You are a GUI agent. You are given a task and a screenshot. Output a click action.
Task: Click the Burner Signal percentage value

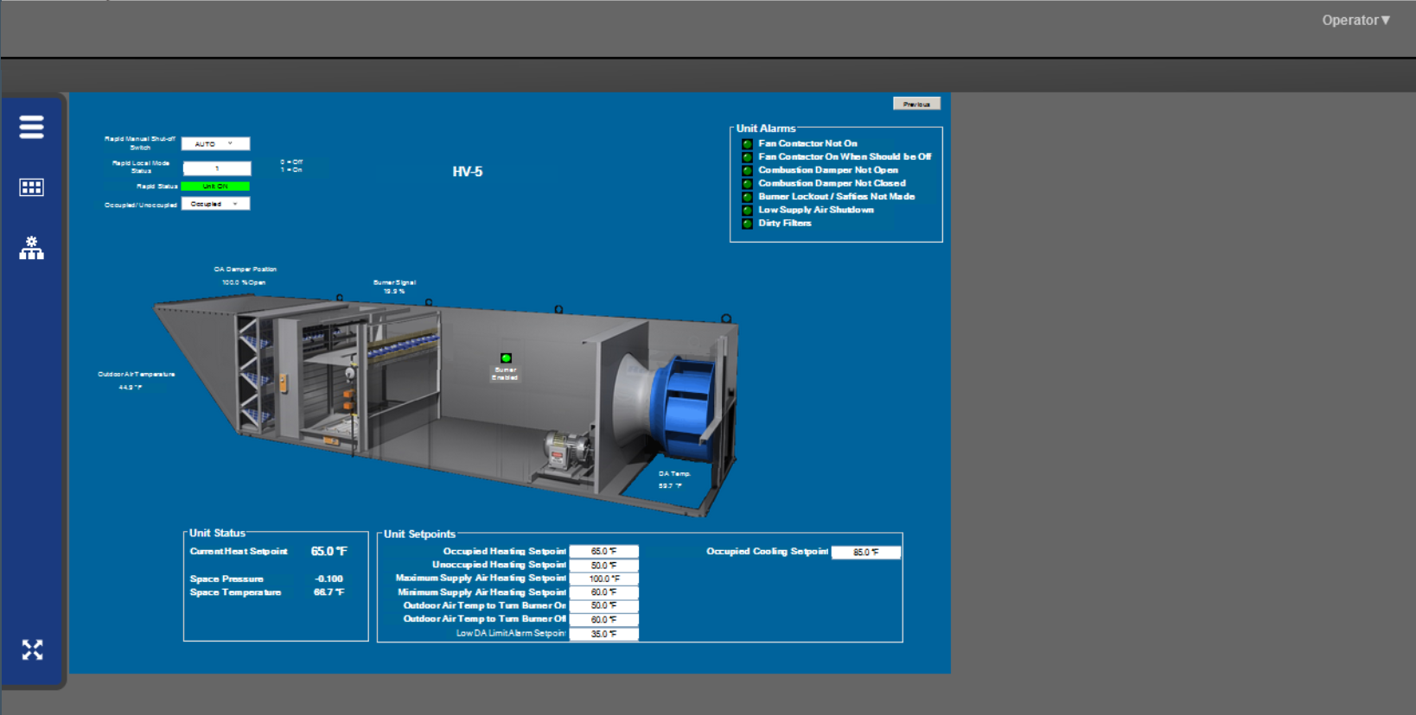pyautogui.click(x=394, y=292)
